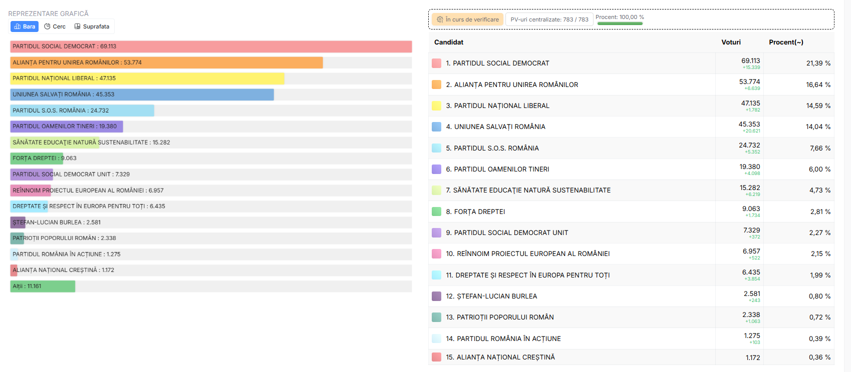Click the Alții : 11.161 chart bar
This screenshot has height=372, width=851.
click(x=43, y=286)
